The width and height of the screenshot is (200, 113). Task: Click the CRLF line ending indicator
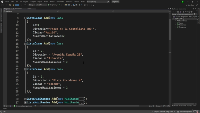coord(169,106)
